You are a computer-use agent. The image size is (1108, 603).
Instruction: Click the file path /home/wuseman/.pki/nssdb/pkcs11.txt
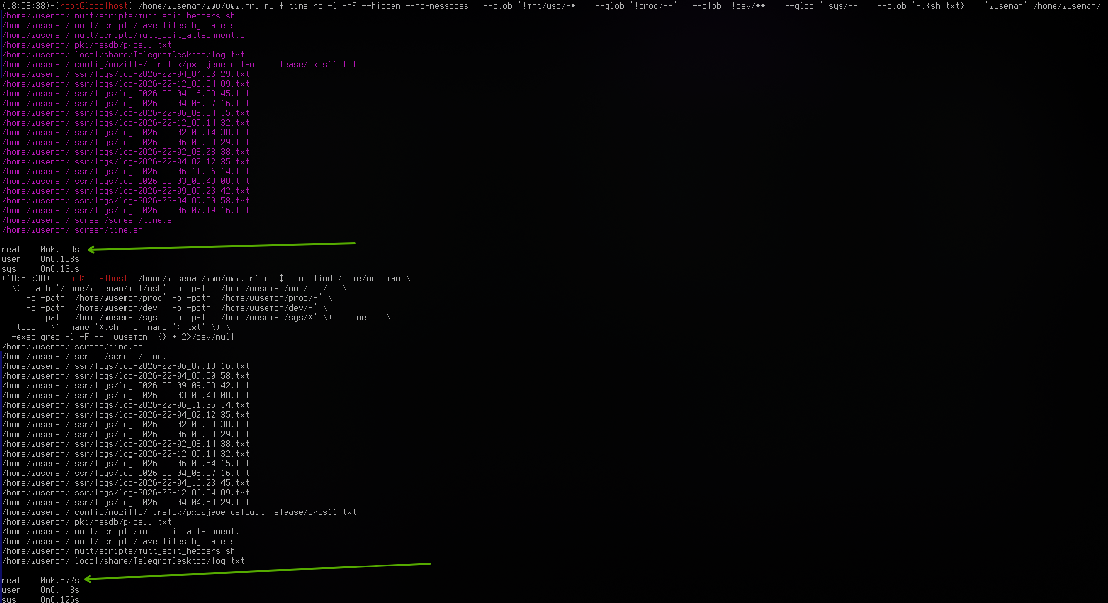tap(87, 45)
